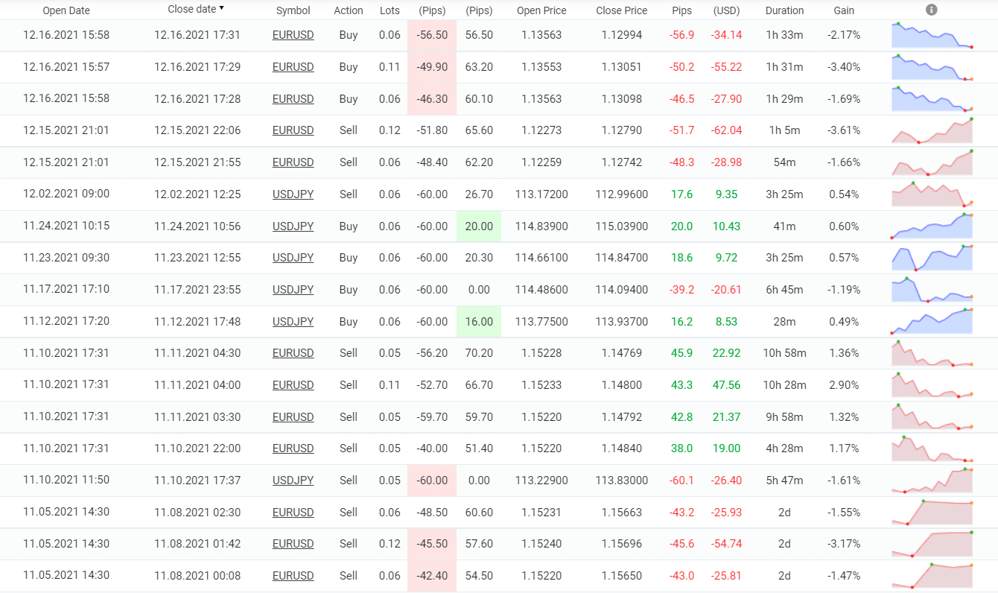Click the sparkline chart for the 11.24.2021 trade
Screen dimensions: 998x593
[x=932, y=226]
